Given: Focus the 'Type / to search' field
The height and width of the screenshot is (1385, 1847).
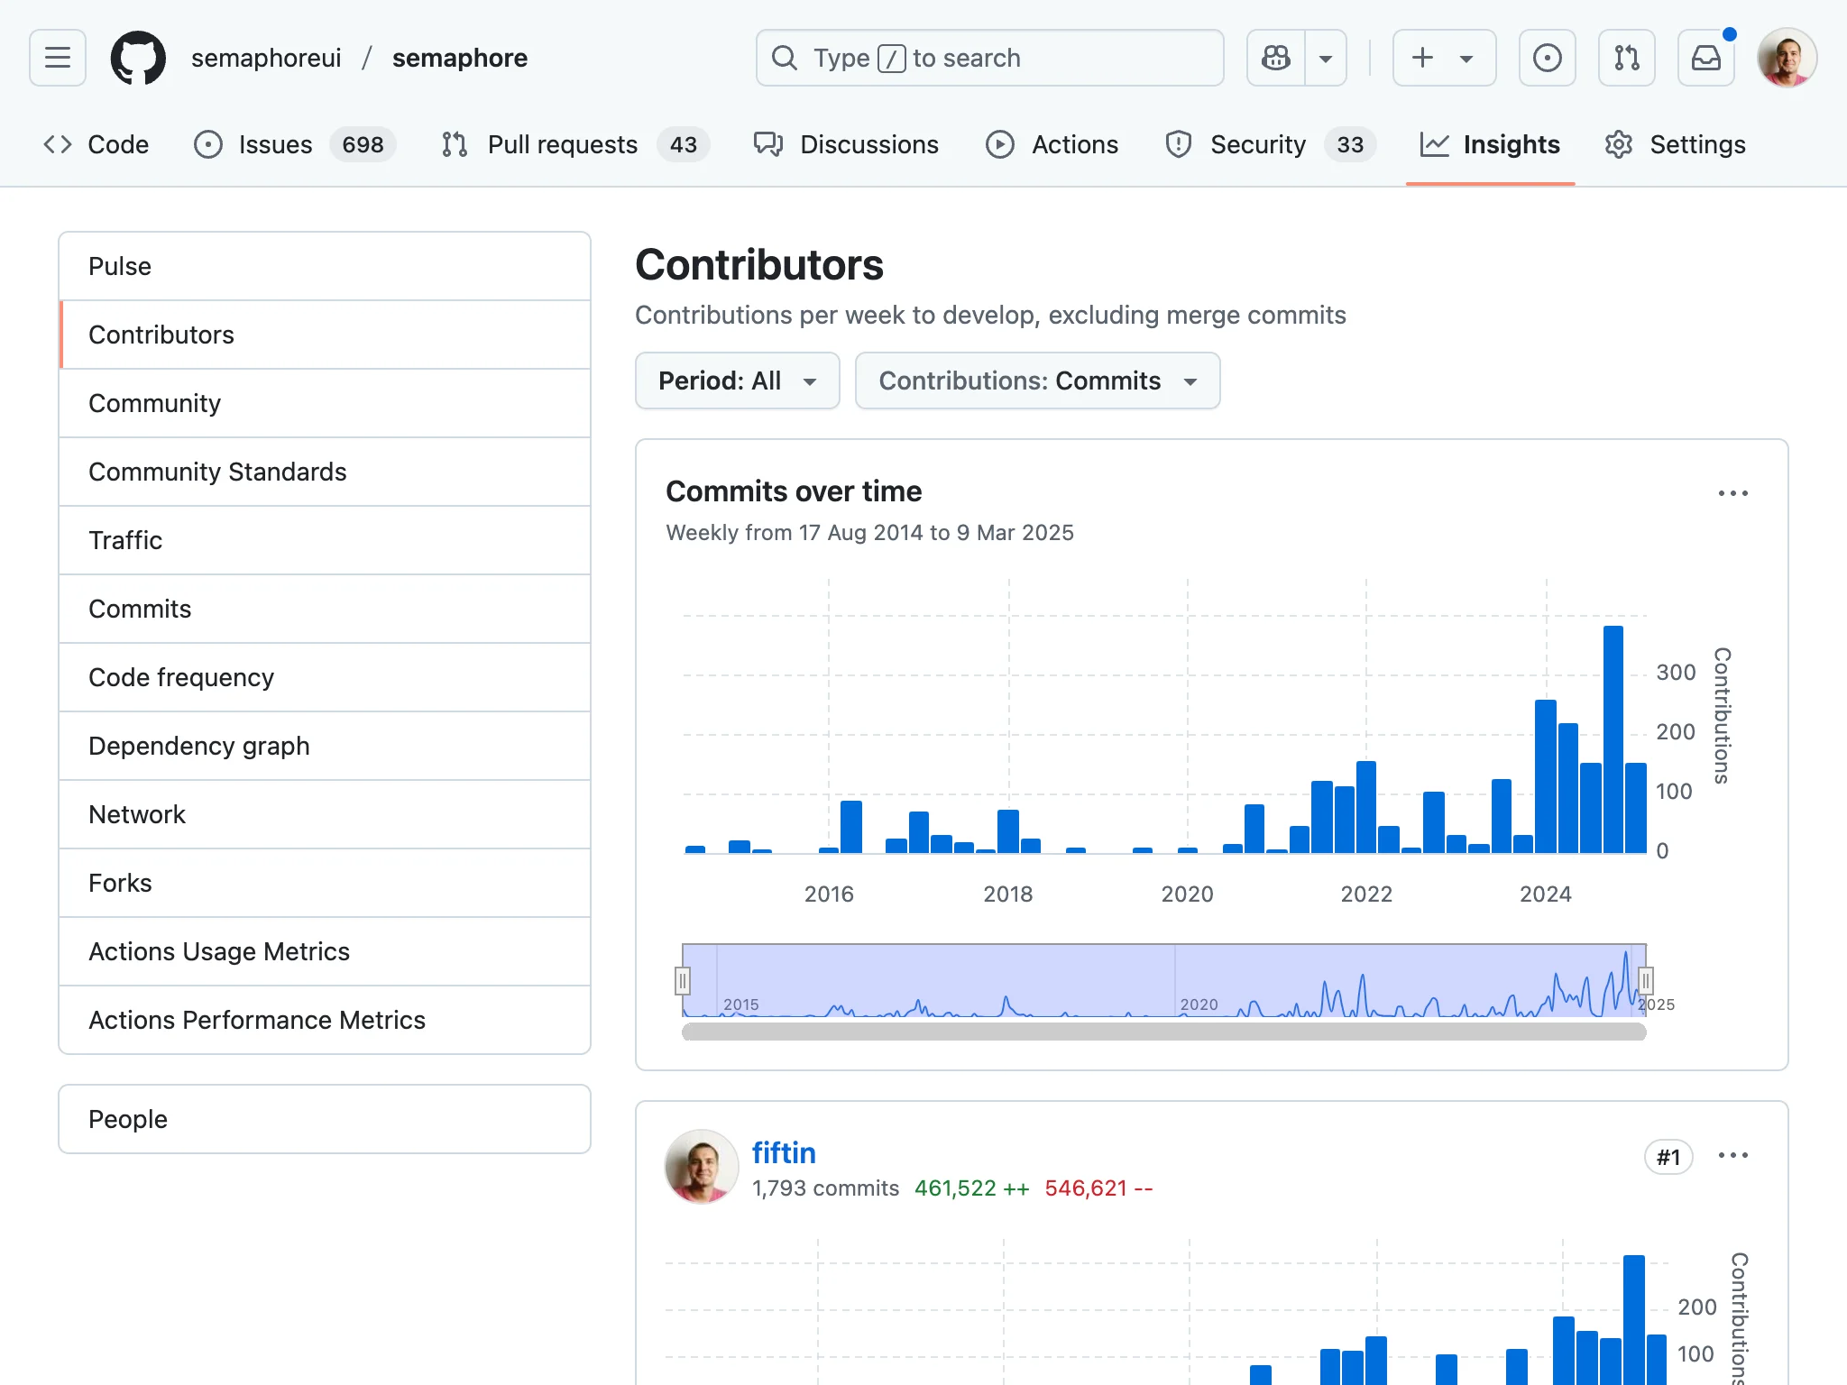Looking at the screenshot, I should (989, 58).
